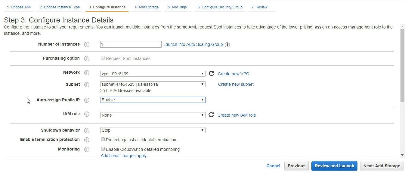This screenshot has width=405, height=176.
Task: View info icon for Auto-assign Public IP
Action: pyautogui.click(x=87, y=100)
